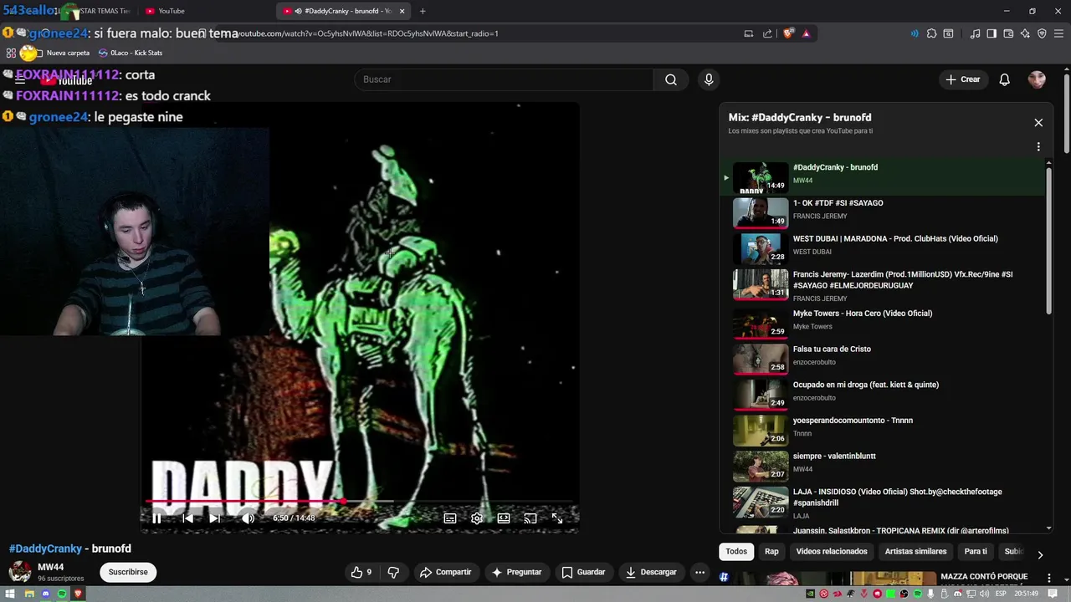Open the Brave Shields lion icon

click(788, 33)
